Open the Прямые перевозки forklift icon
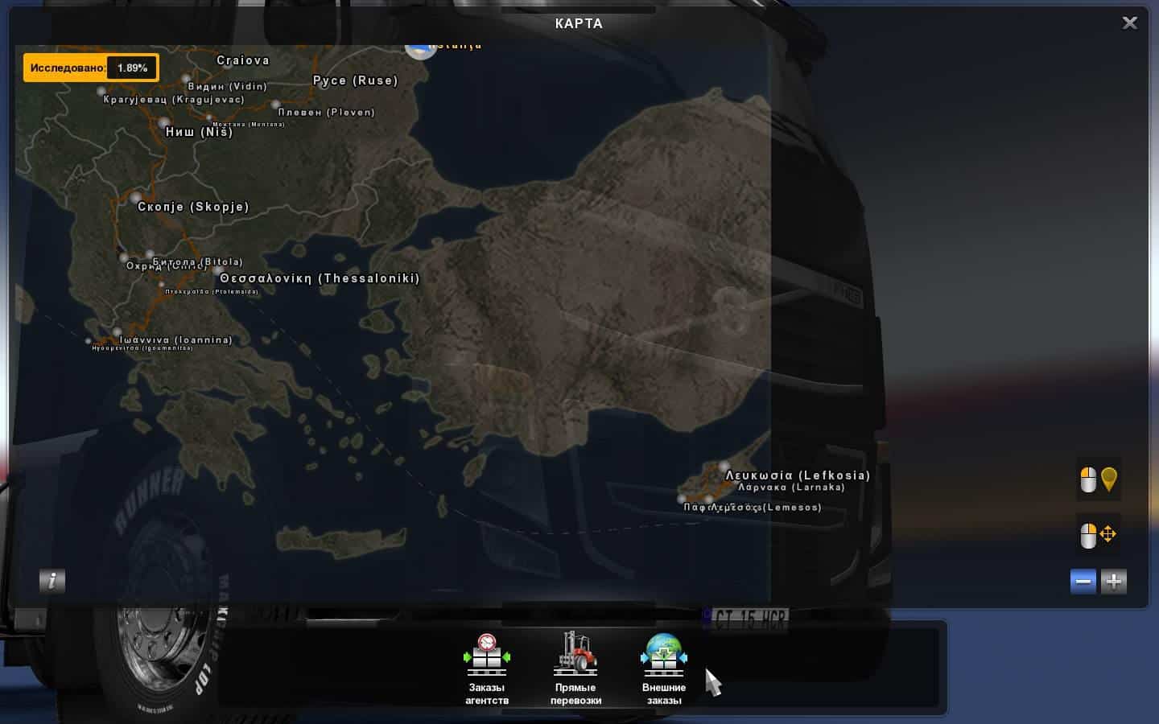This screenshot has height=724, width=1159. pyautogui.click(x=575, y=656)
